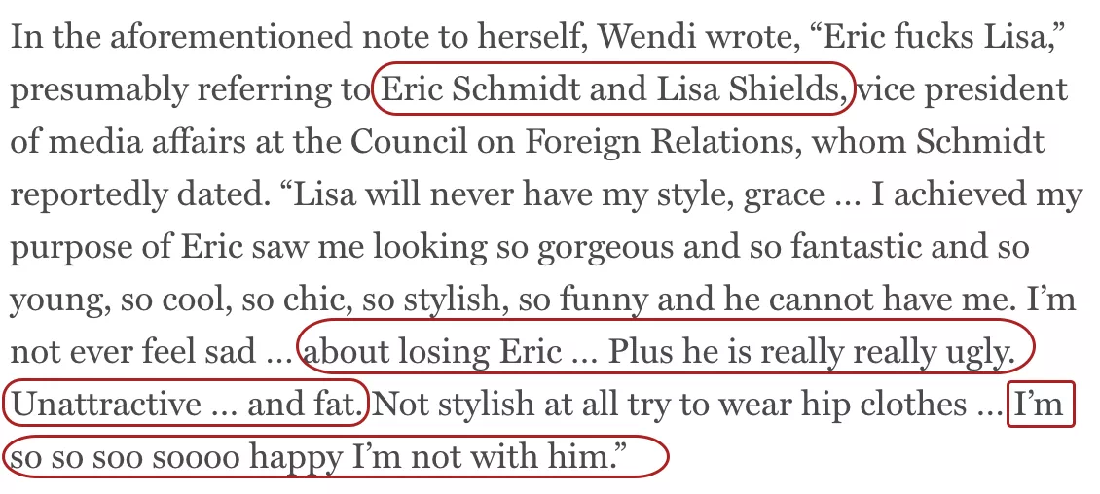Click the circled text "about losing Eric"
1100x494 pixels.
click(432, 352)
